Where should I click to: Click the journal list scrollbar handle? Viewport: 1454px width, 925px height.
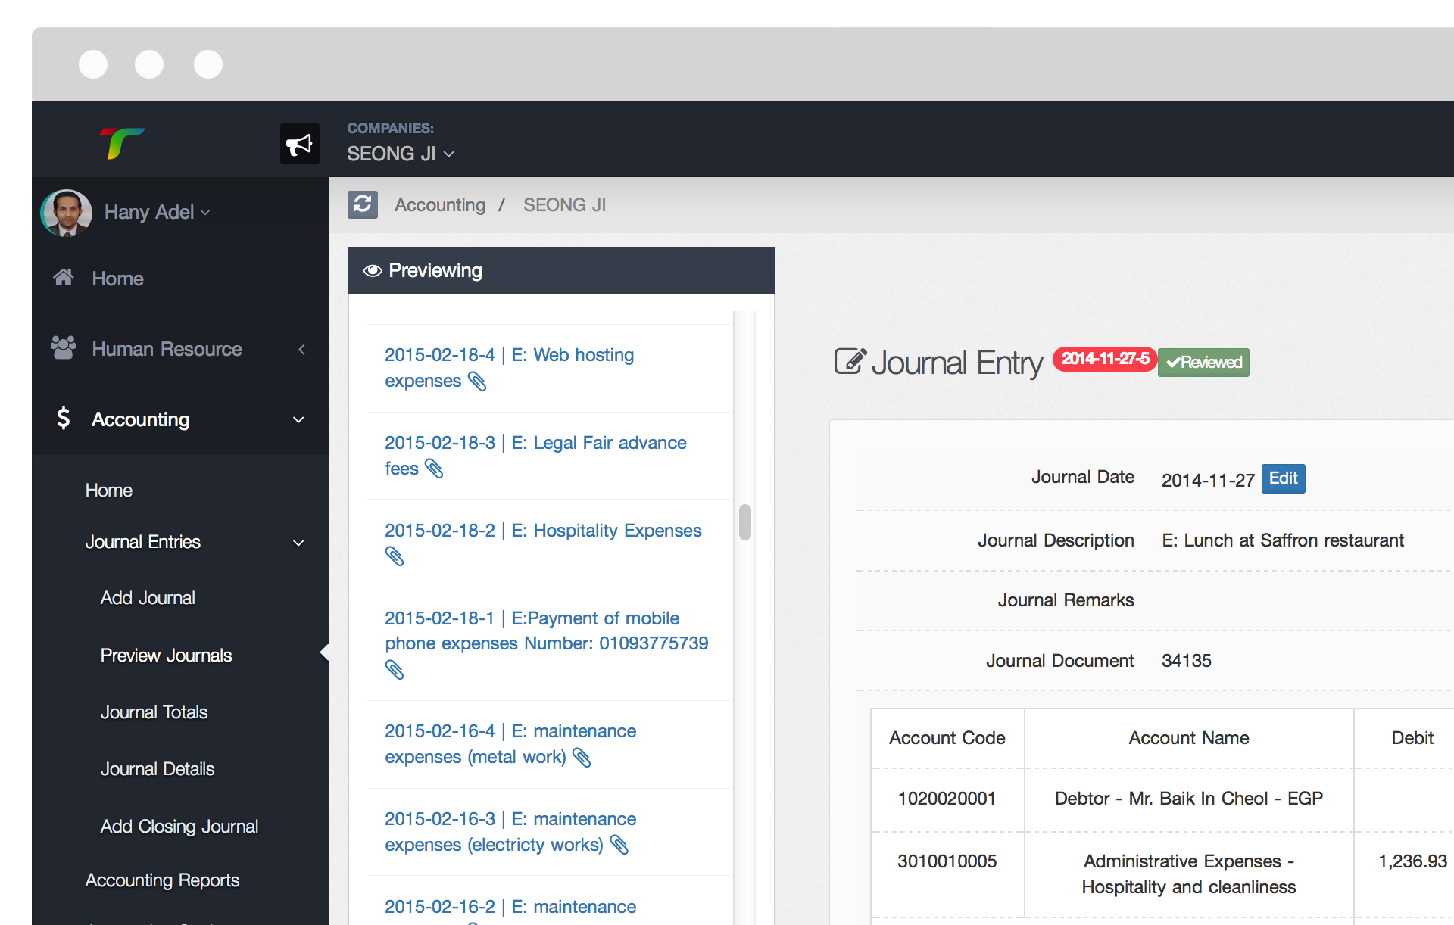coord(745,522)
